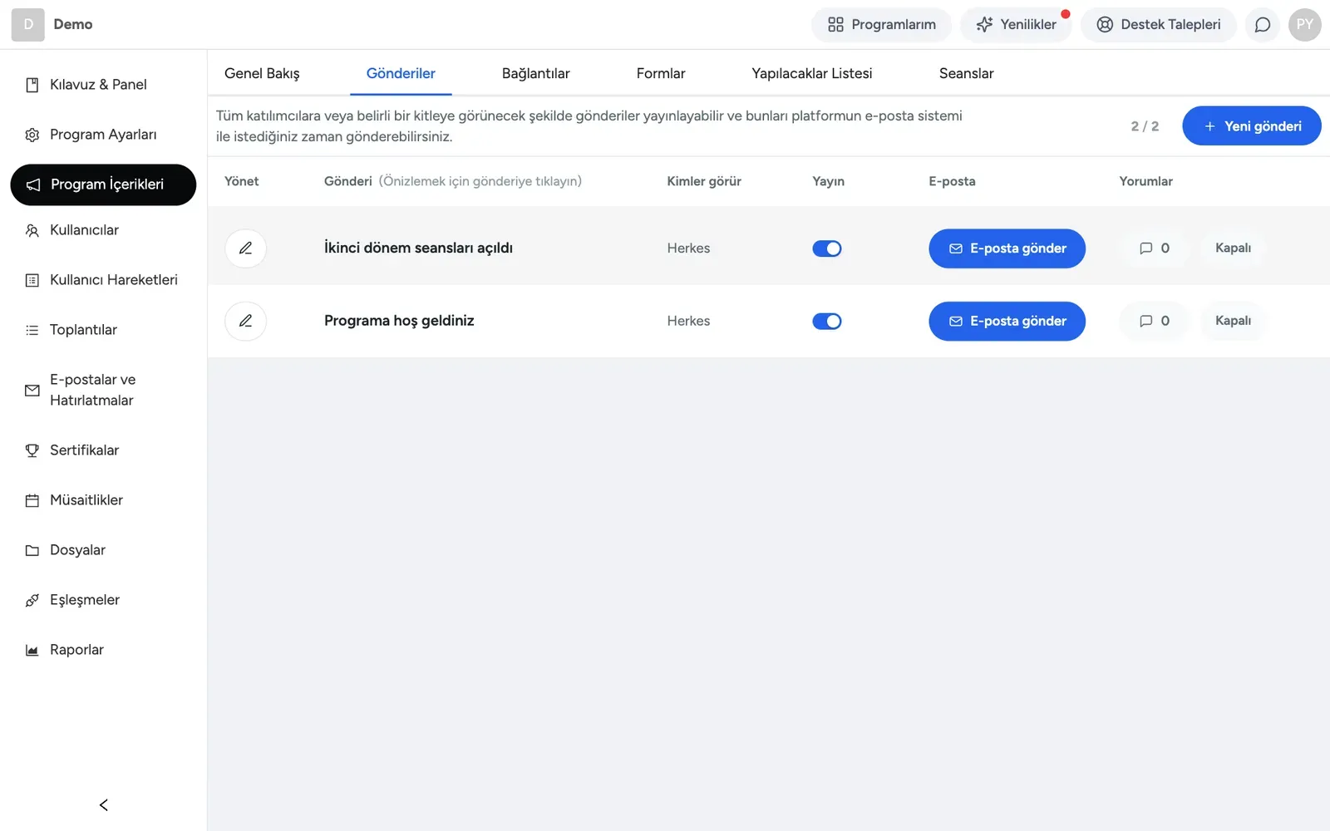Switch to Bağlantılar tab

coord(535,73)
